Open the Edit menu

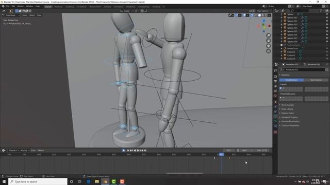pos(13,7)
